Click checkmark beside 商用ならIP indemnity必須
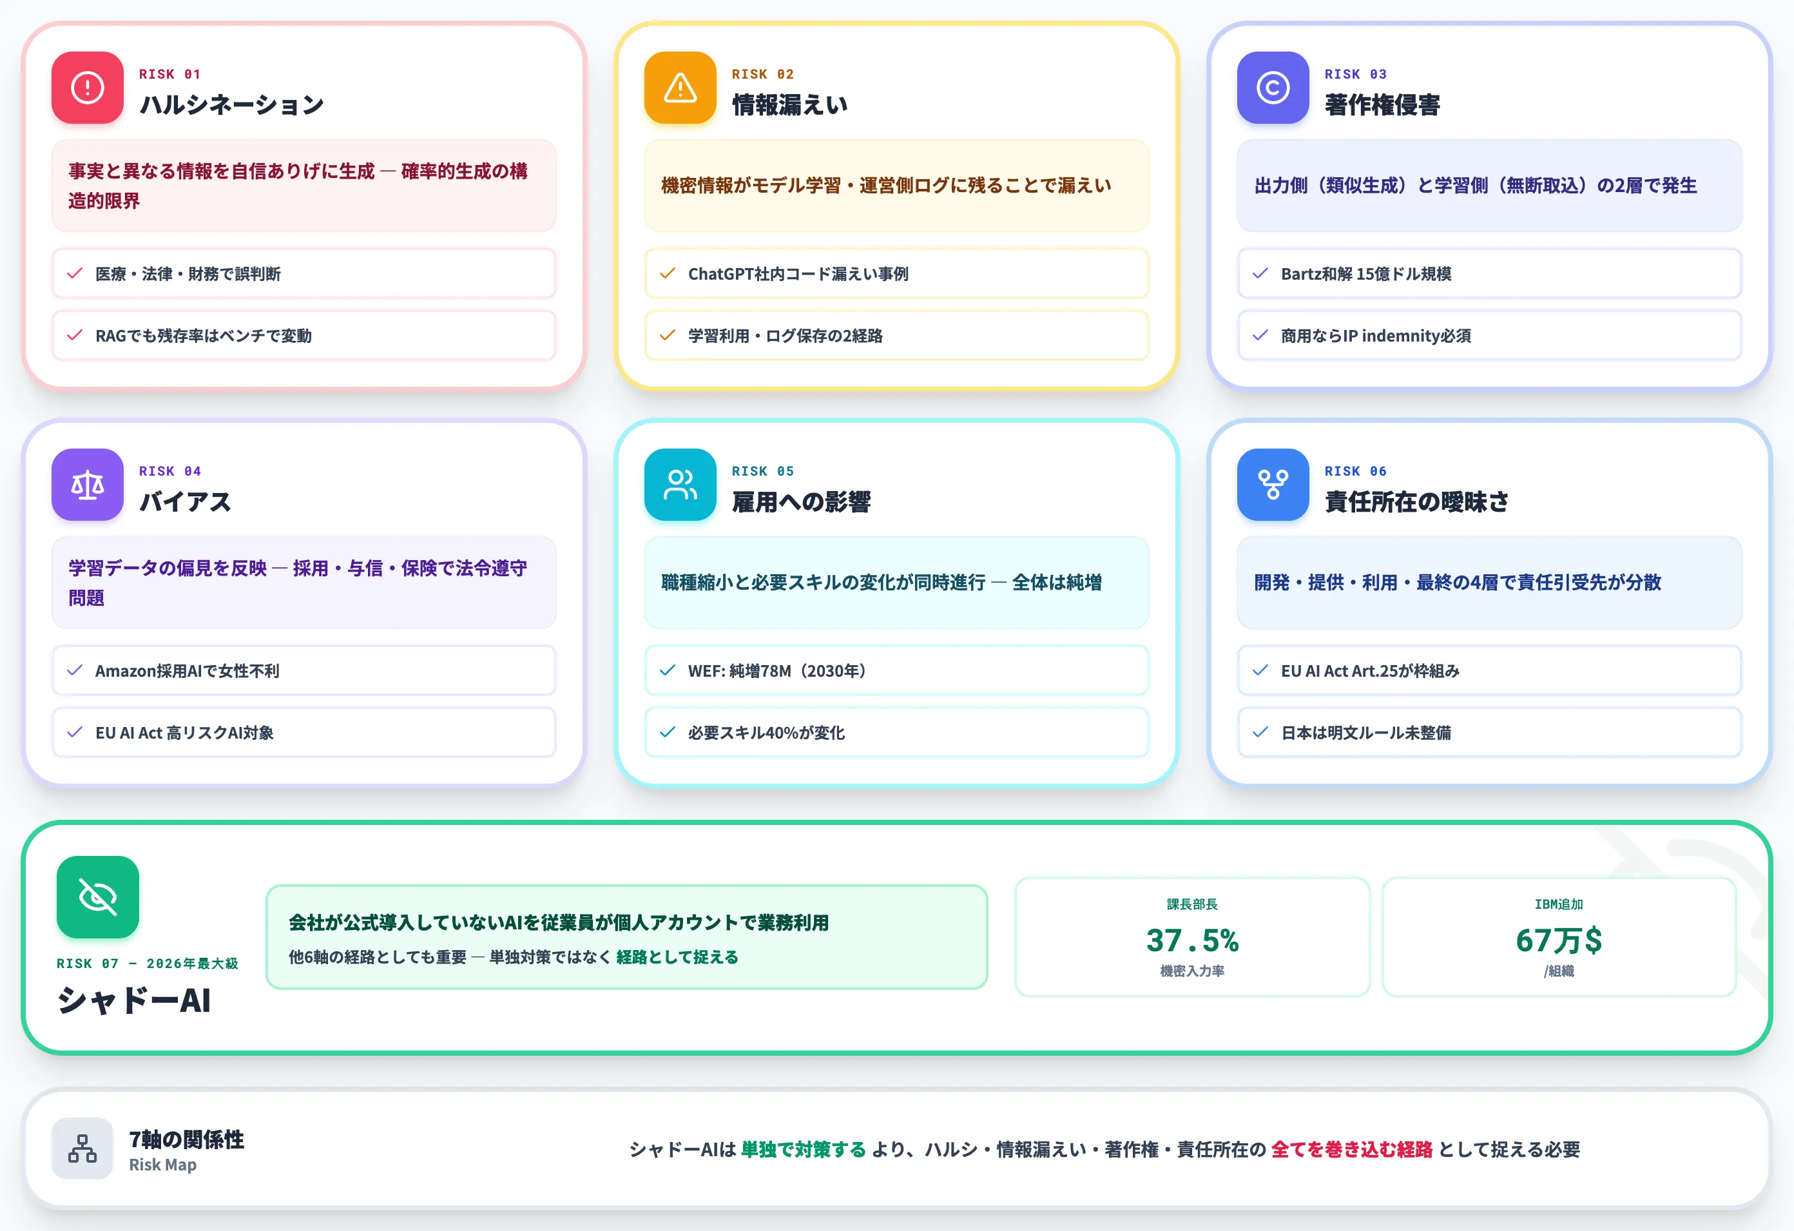 pos(1260,335)
